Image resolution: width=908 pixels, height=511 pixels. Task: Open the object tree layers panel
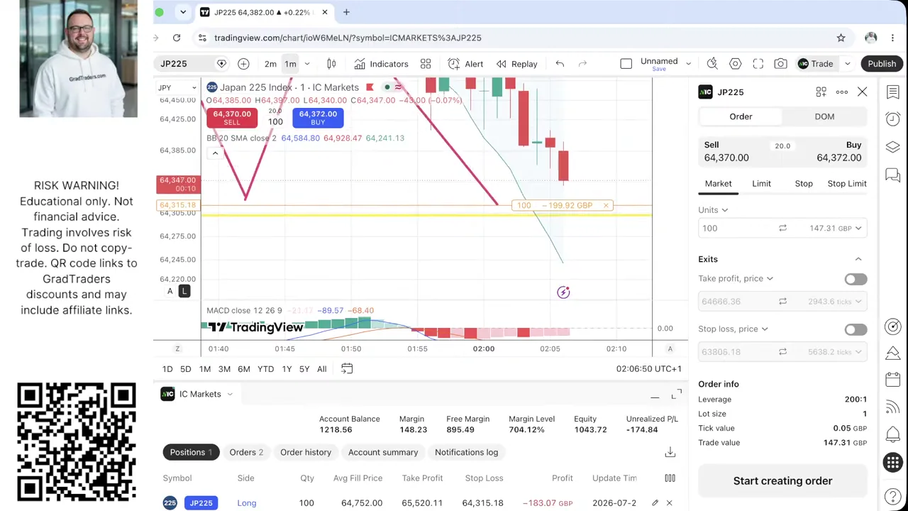pyautogui.click(x=893, y=147)
